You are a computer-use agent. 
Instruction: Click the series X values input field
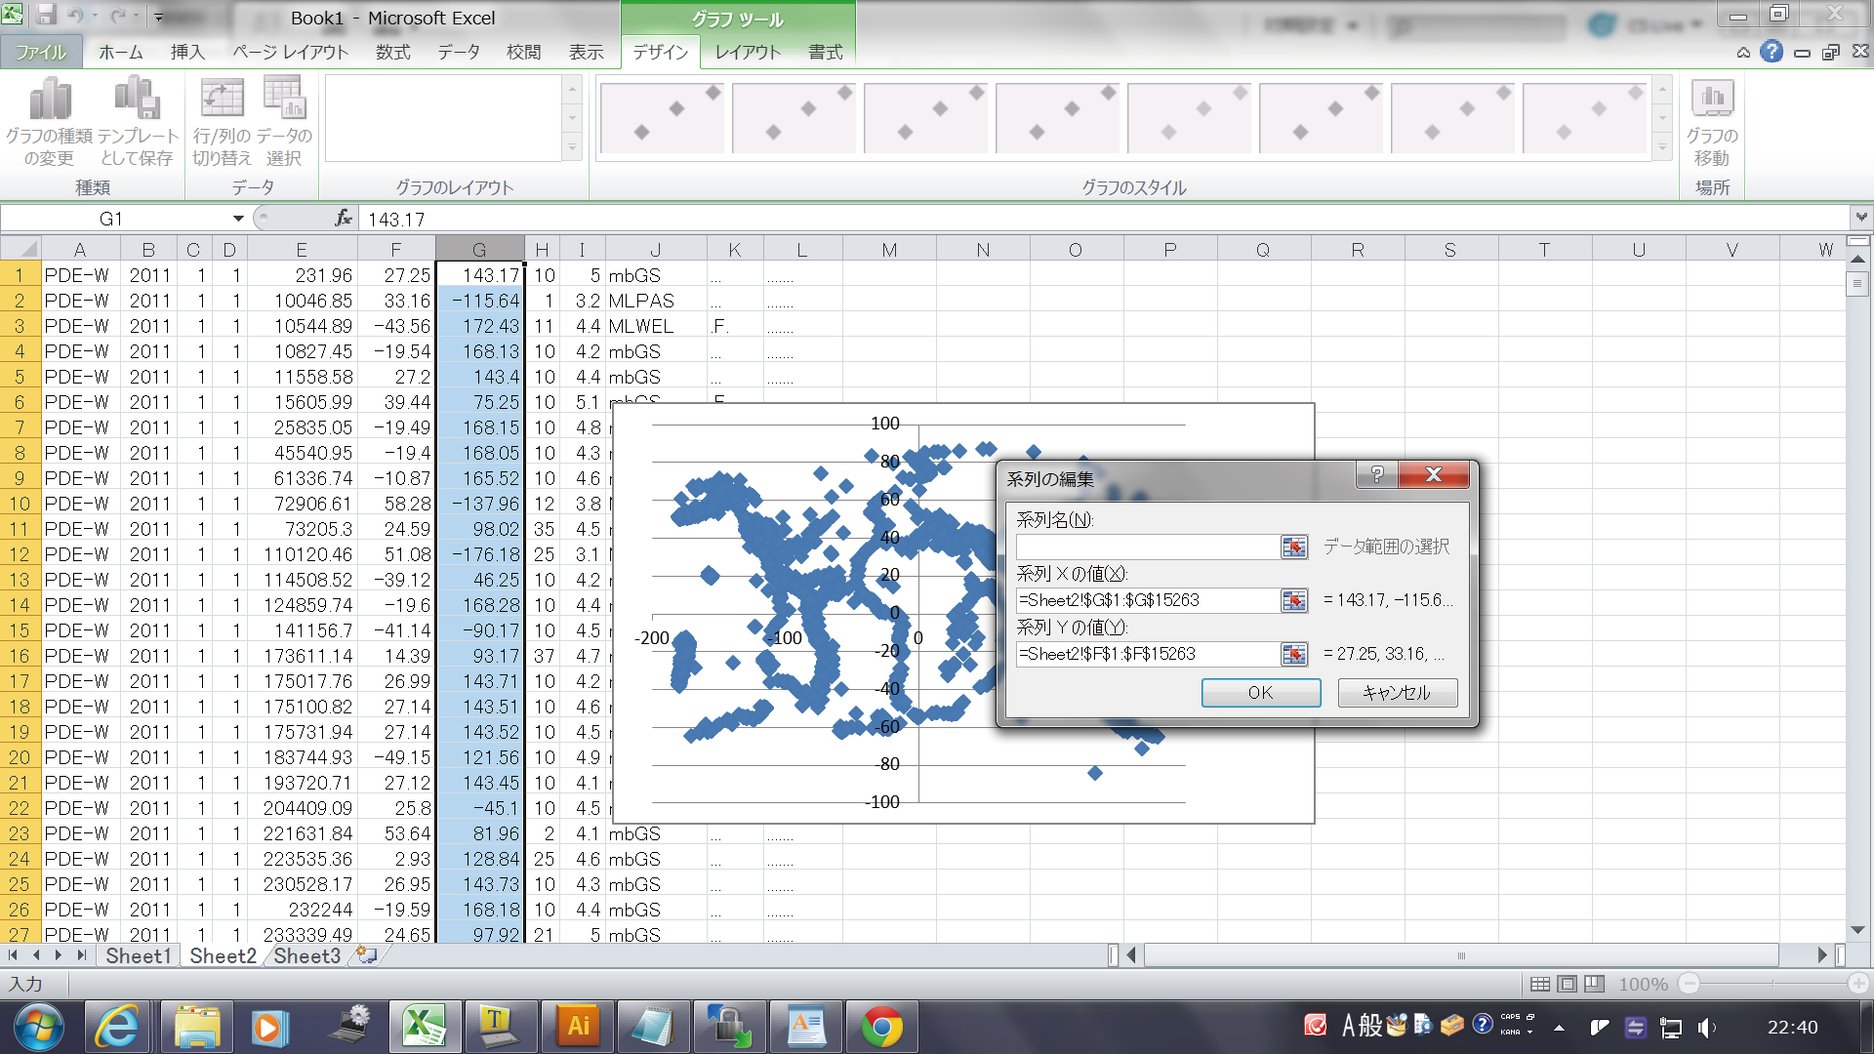click(1147, 601)
